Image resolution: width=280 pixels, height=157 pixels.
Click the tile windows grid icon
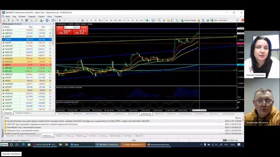pos(26,20)
